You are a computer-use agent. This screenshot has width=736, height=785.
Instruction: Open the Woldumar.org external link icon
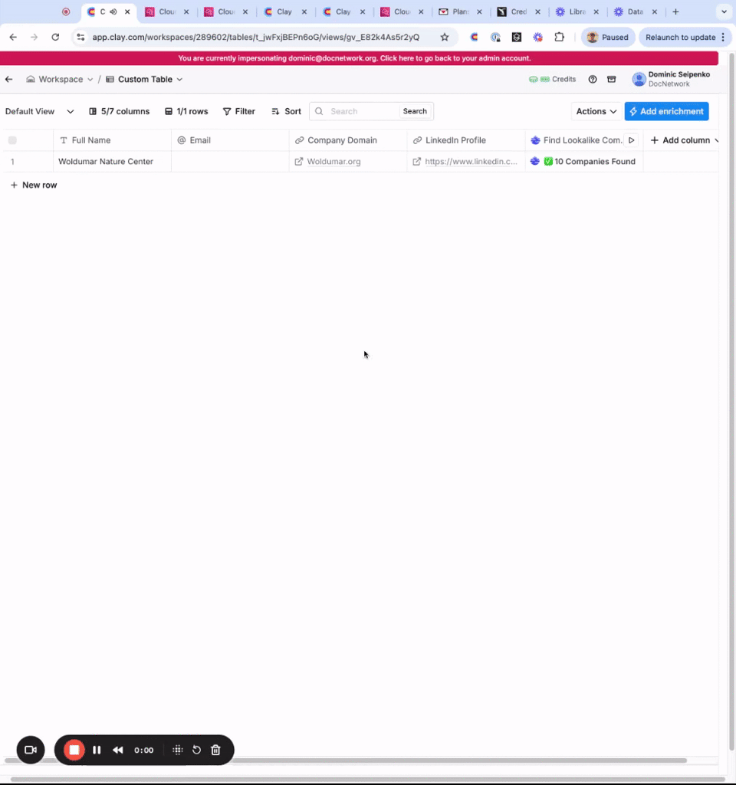tap(299, 161)
